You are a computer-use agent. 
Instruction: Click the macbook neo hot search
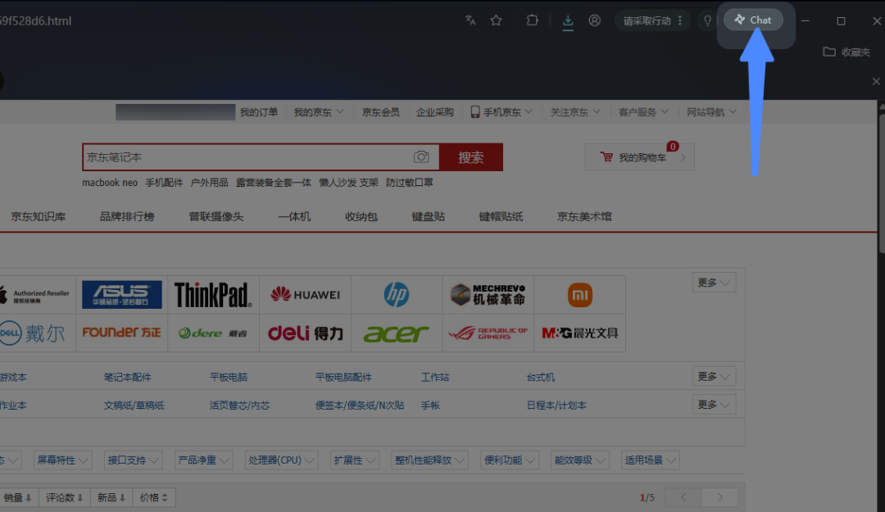click(x=110, y=183)
